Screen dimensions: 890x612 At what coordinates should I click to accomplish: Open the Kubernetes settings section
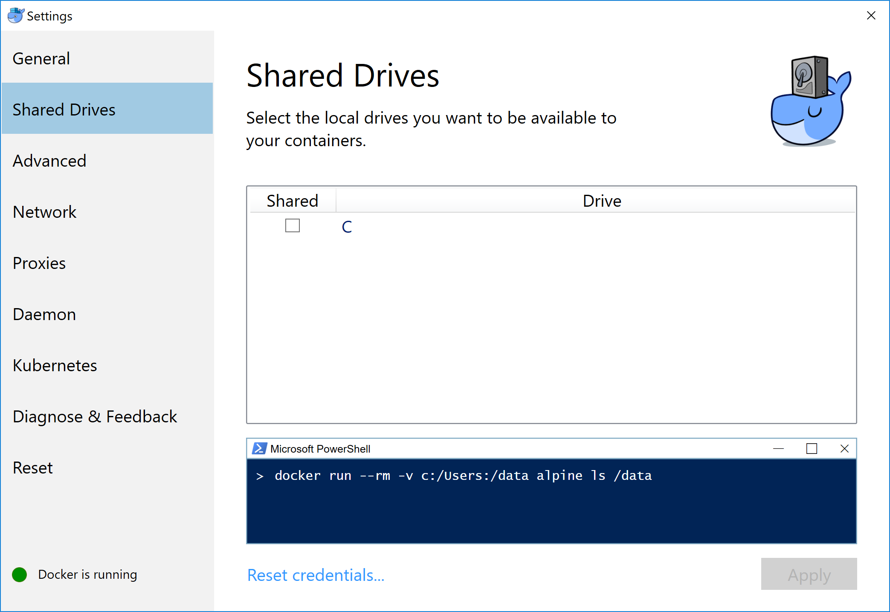[55, 365]
